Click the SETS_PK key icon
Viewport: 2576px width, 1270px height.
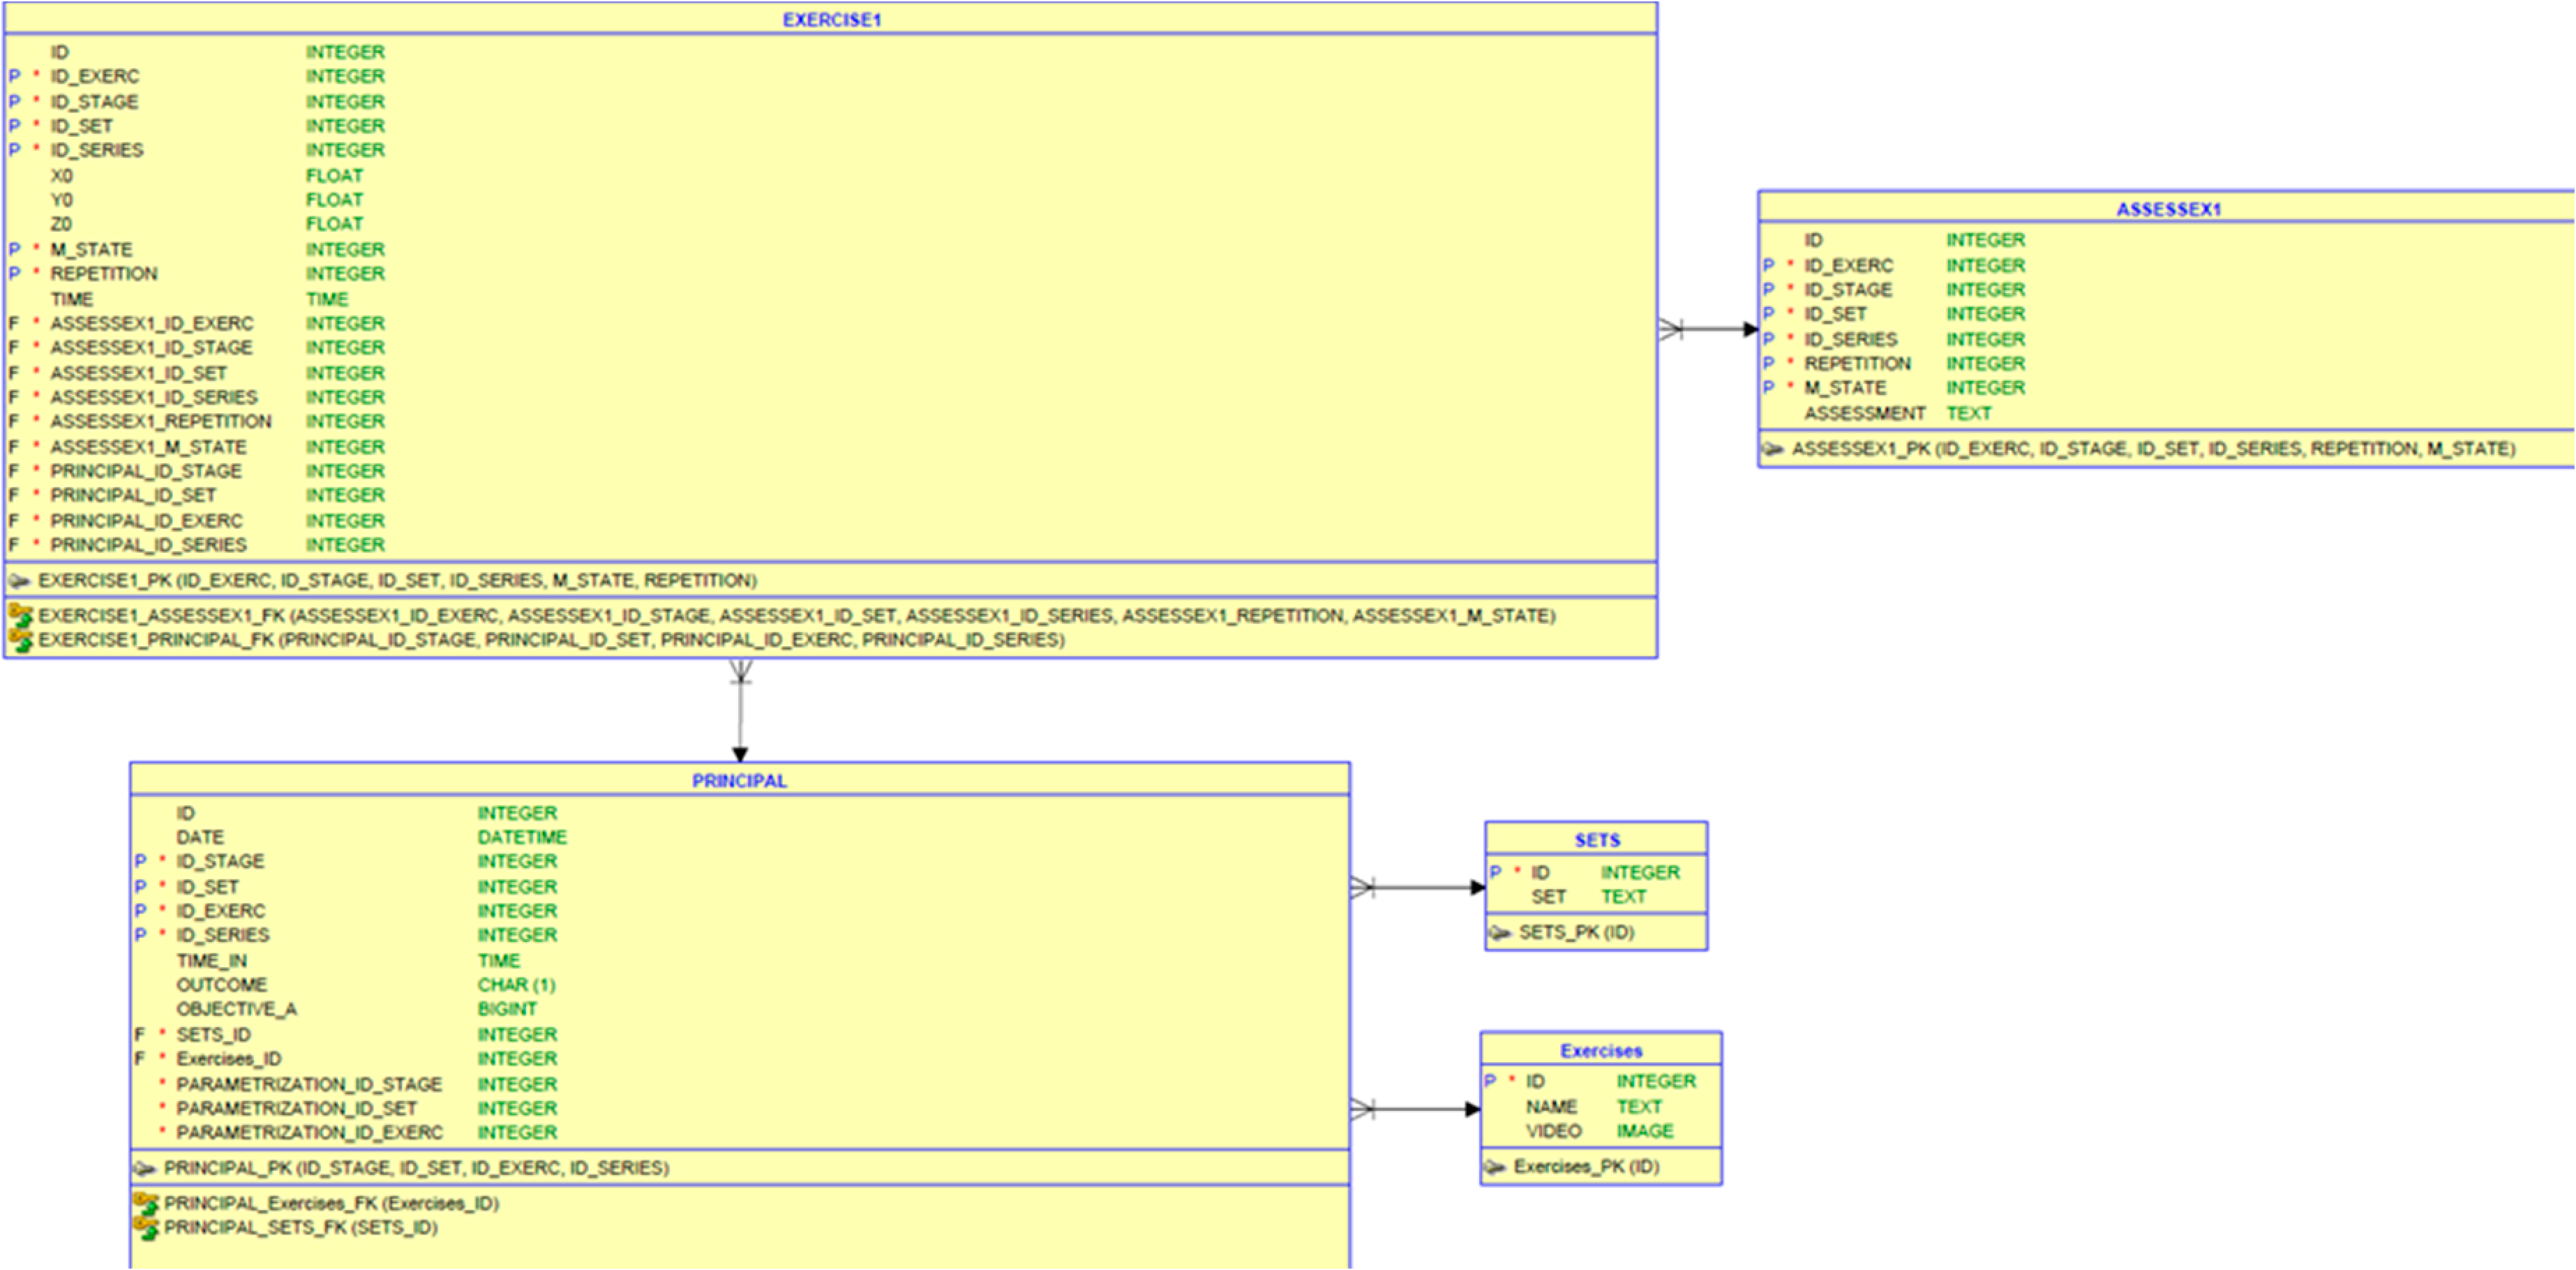coord(1499,933)
